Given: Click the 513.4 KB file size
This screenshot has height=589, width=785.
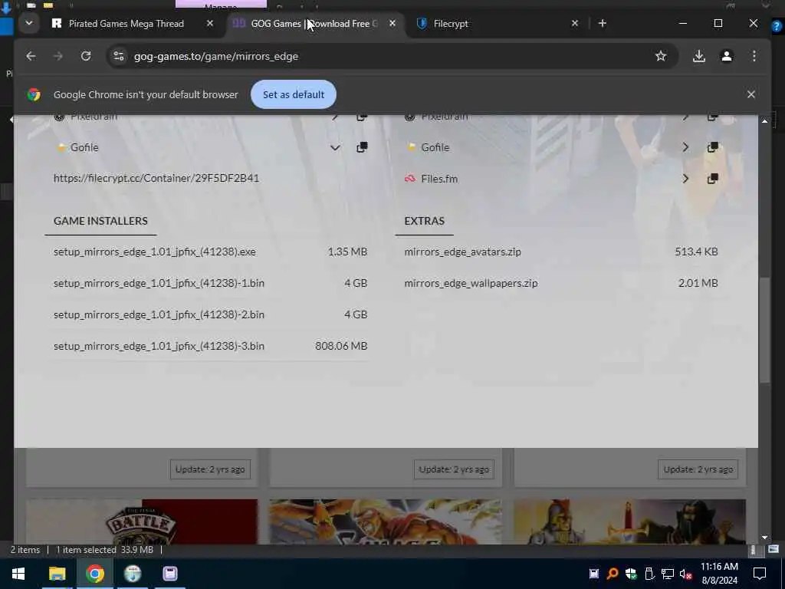Looking at the screenshot, I should click(696, 252).
